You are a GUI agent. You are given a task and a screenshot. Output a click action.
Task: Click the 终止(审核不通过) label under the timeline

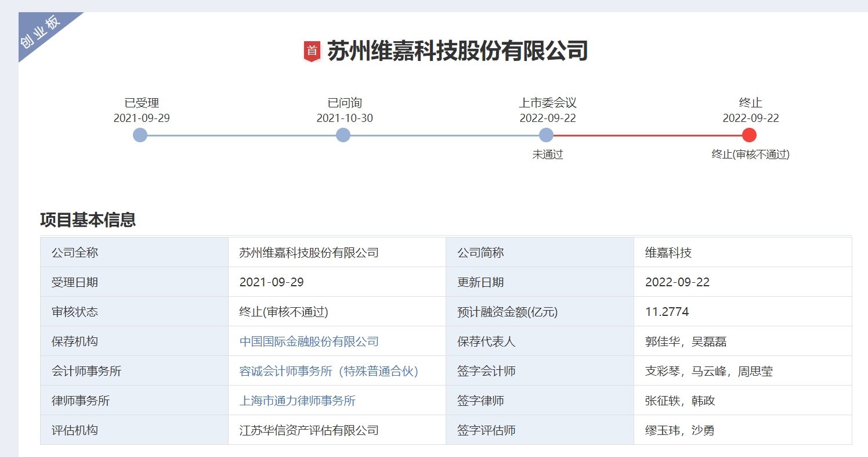tap(750, 154)
